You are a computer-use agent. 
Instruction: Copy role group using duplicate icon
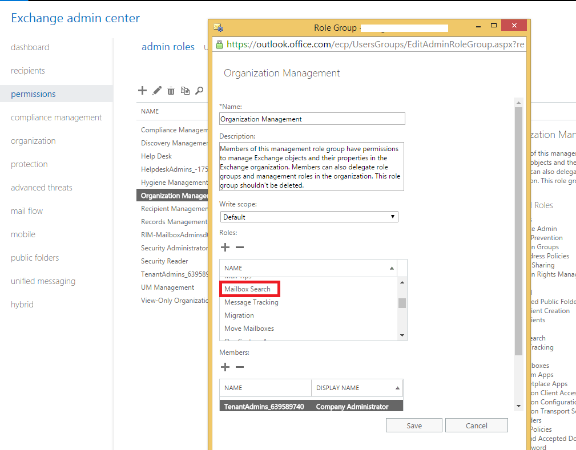(185, 91)
